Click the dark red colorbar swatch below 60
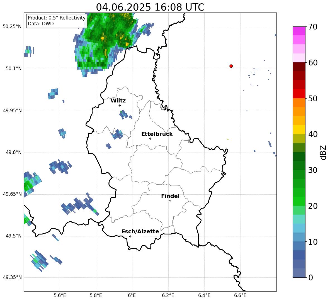 [299, 67]
